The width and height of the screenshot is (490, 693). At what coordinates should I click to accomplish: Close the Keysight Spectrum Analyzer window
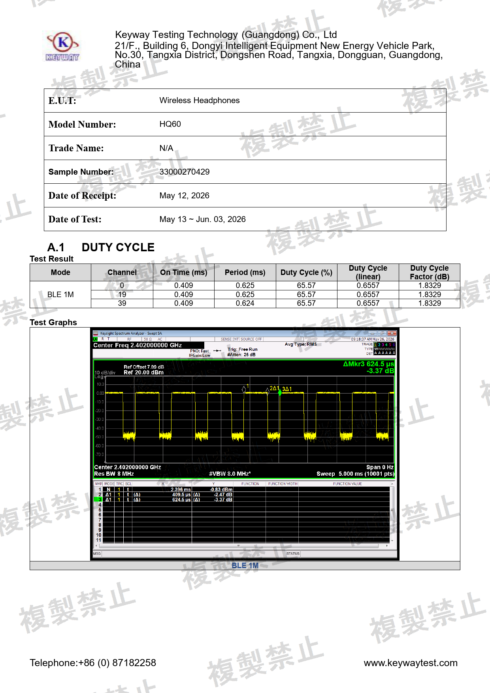click(392, 333)
